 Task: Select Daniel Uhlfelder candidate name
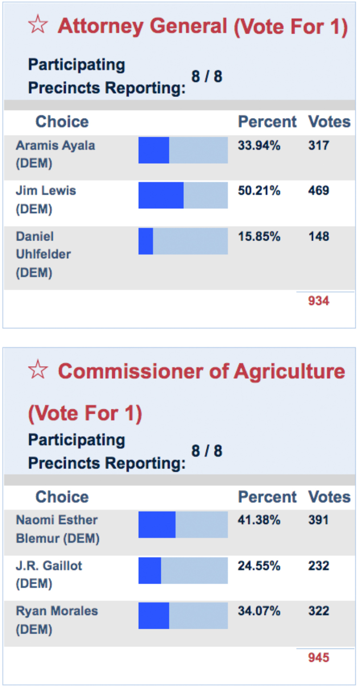pyautogui.click(x=43, y=245)
